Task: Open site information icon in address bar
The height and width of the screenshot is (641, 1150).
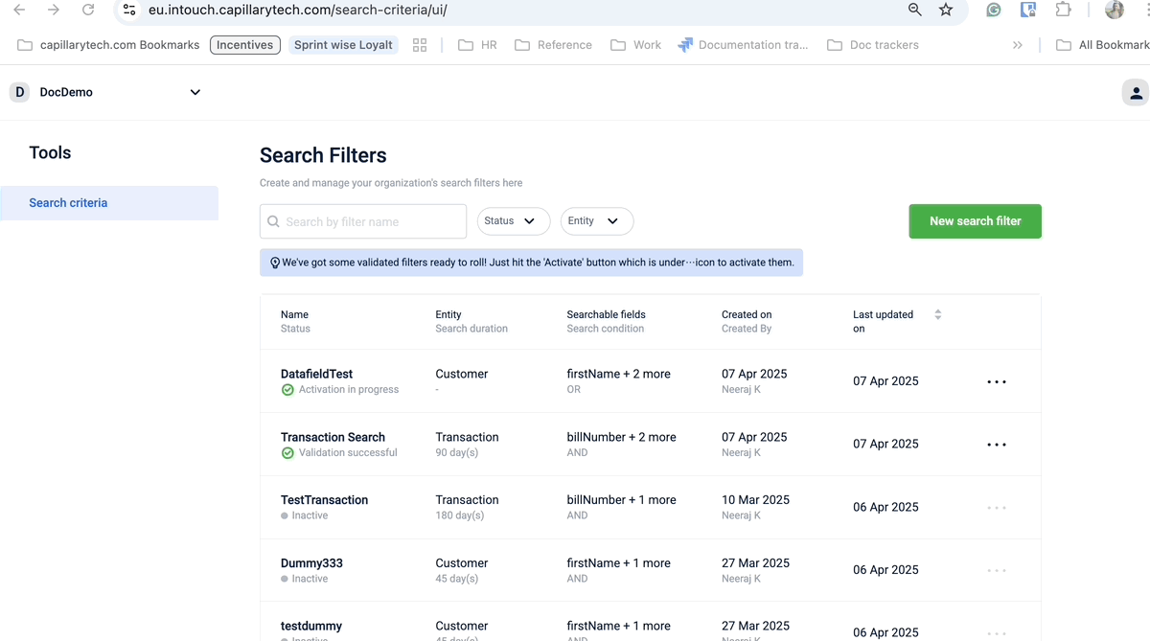Action: (129, 10)
